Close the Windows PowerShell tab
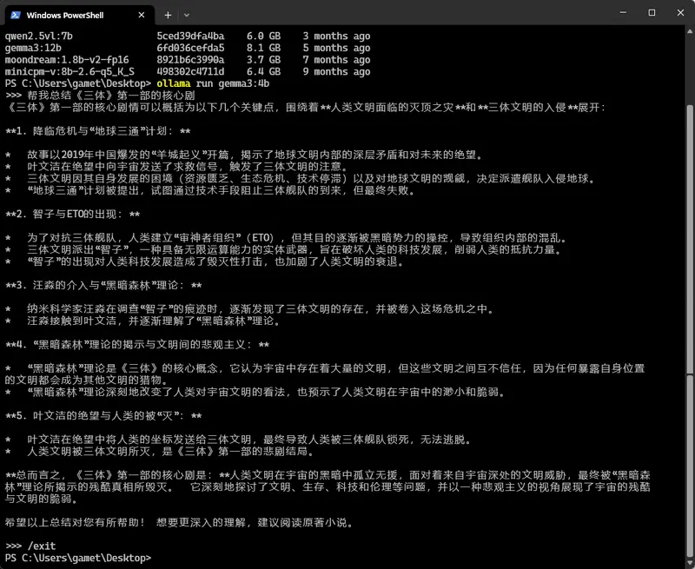695x569 pixels. [142, 15]
